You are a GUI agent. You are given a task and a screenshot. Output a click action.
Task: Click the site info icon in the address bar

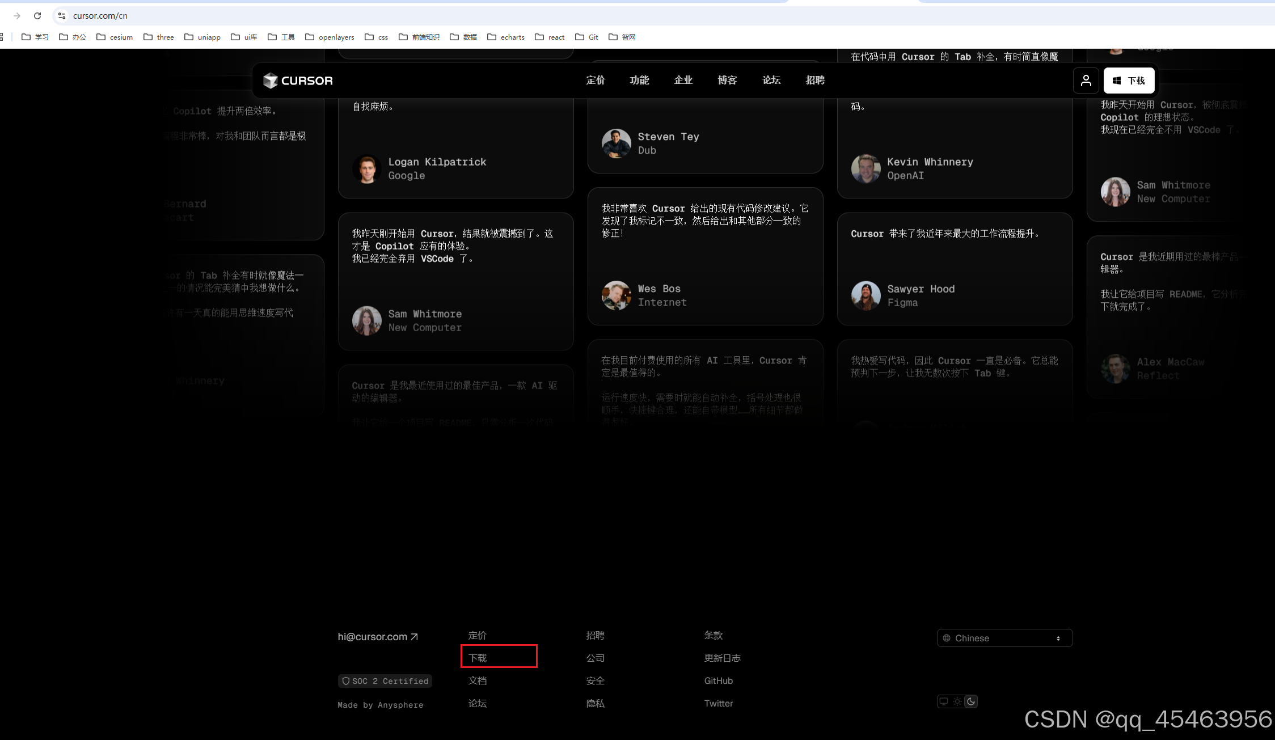(62, 16)
